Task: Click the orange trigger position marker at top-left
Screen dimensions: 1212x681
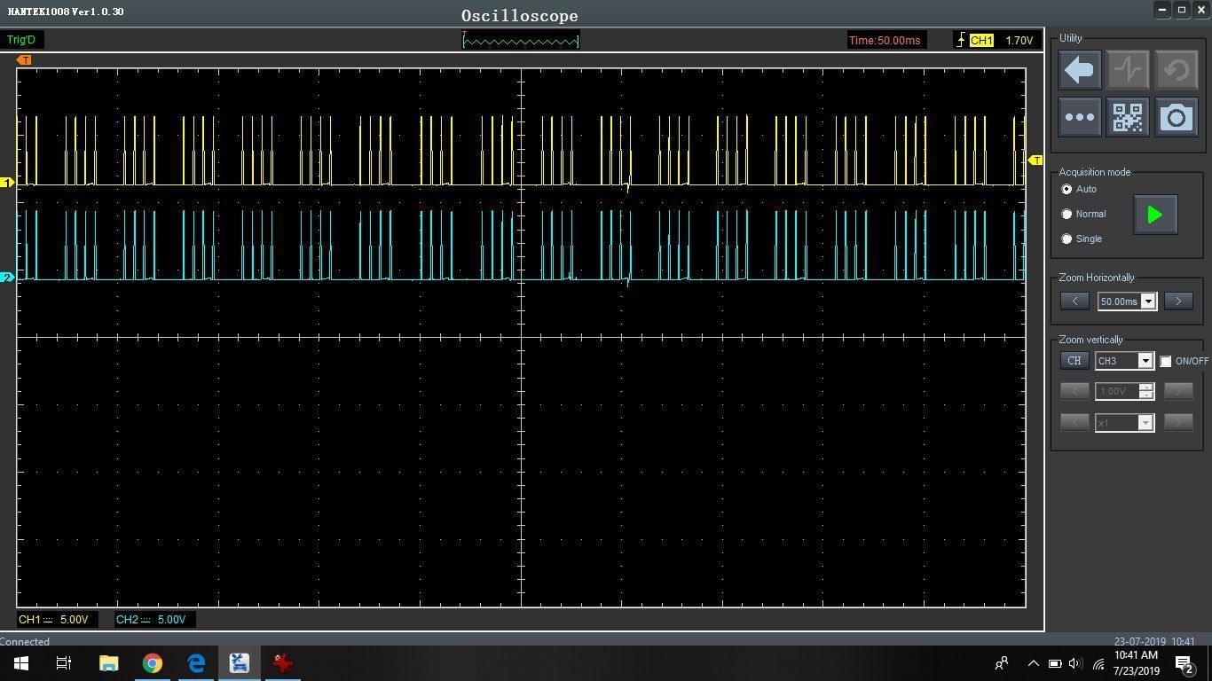Action: (25, 60)
